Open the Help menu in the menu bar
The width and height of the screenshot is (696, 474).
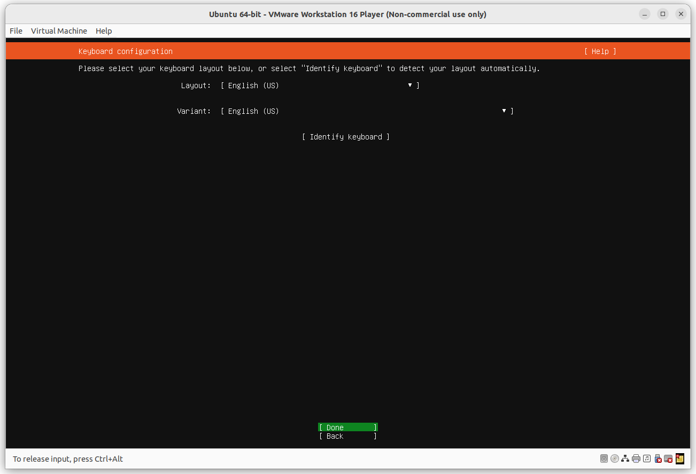click(104, 30)
